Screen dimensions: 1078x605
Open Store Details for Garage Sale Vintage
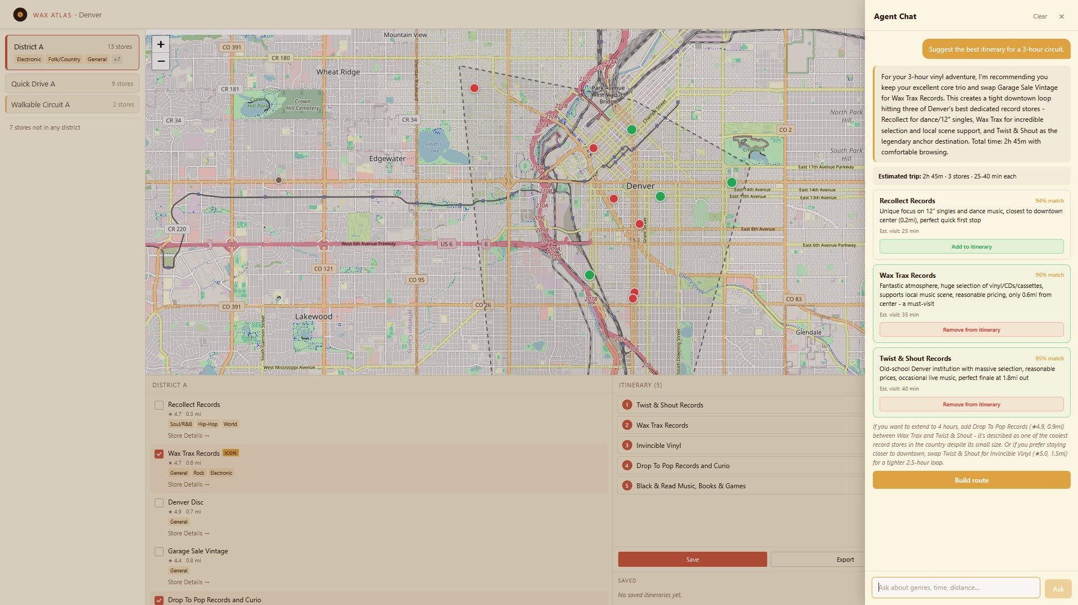point(188,582)
